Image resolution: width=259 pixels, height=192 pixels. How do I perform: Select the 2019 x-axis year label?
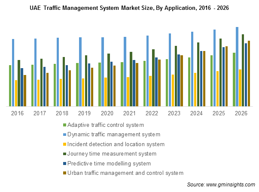click(85, 113)
